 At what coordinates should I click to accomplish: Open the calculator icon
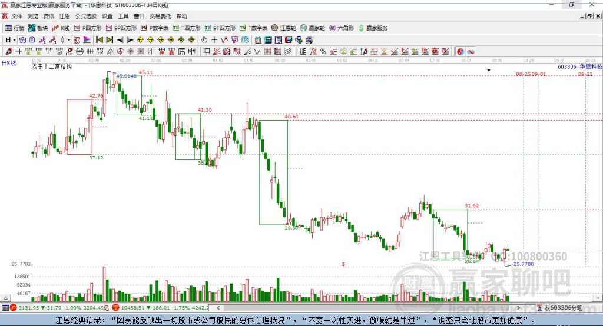[268, 40]
